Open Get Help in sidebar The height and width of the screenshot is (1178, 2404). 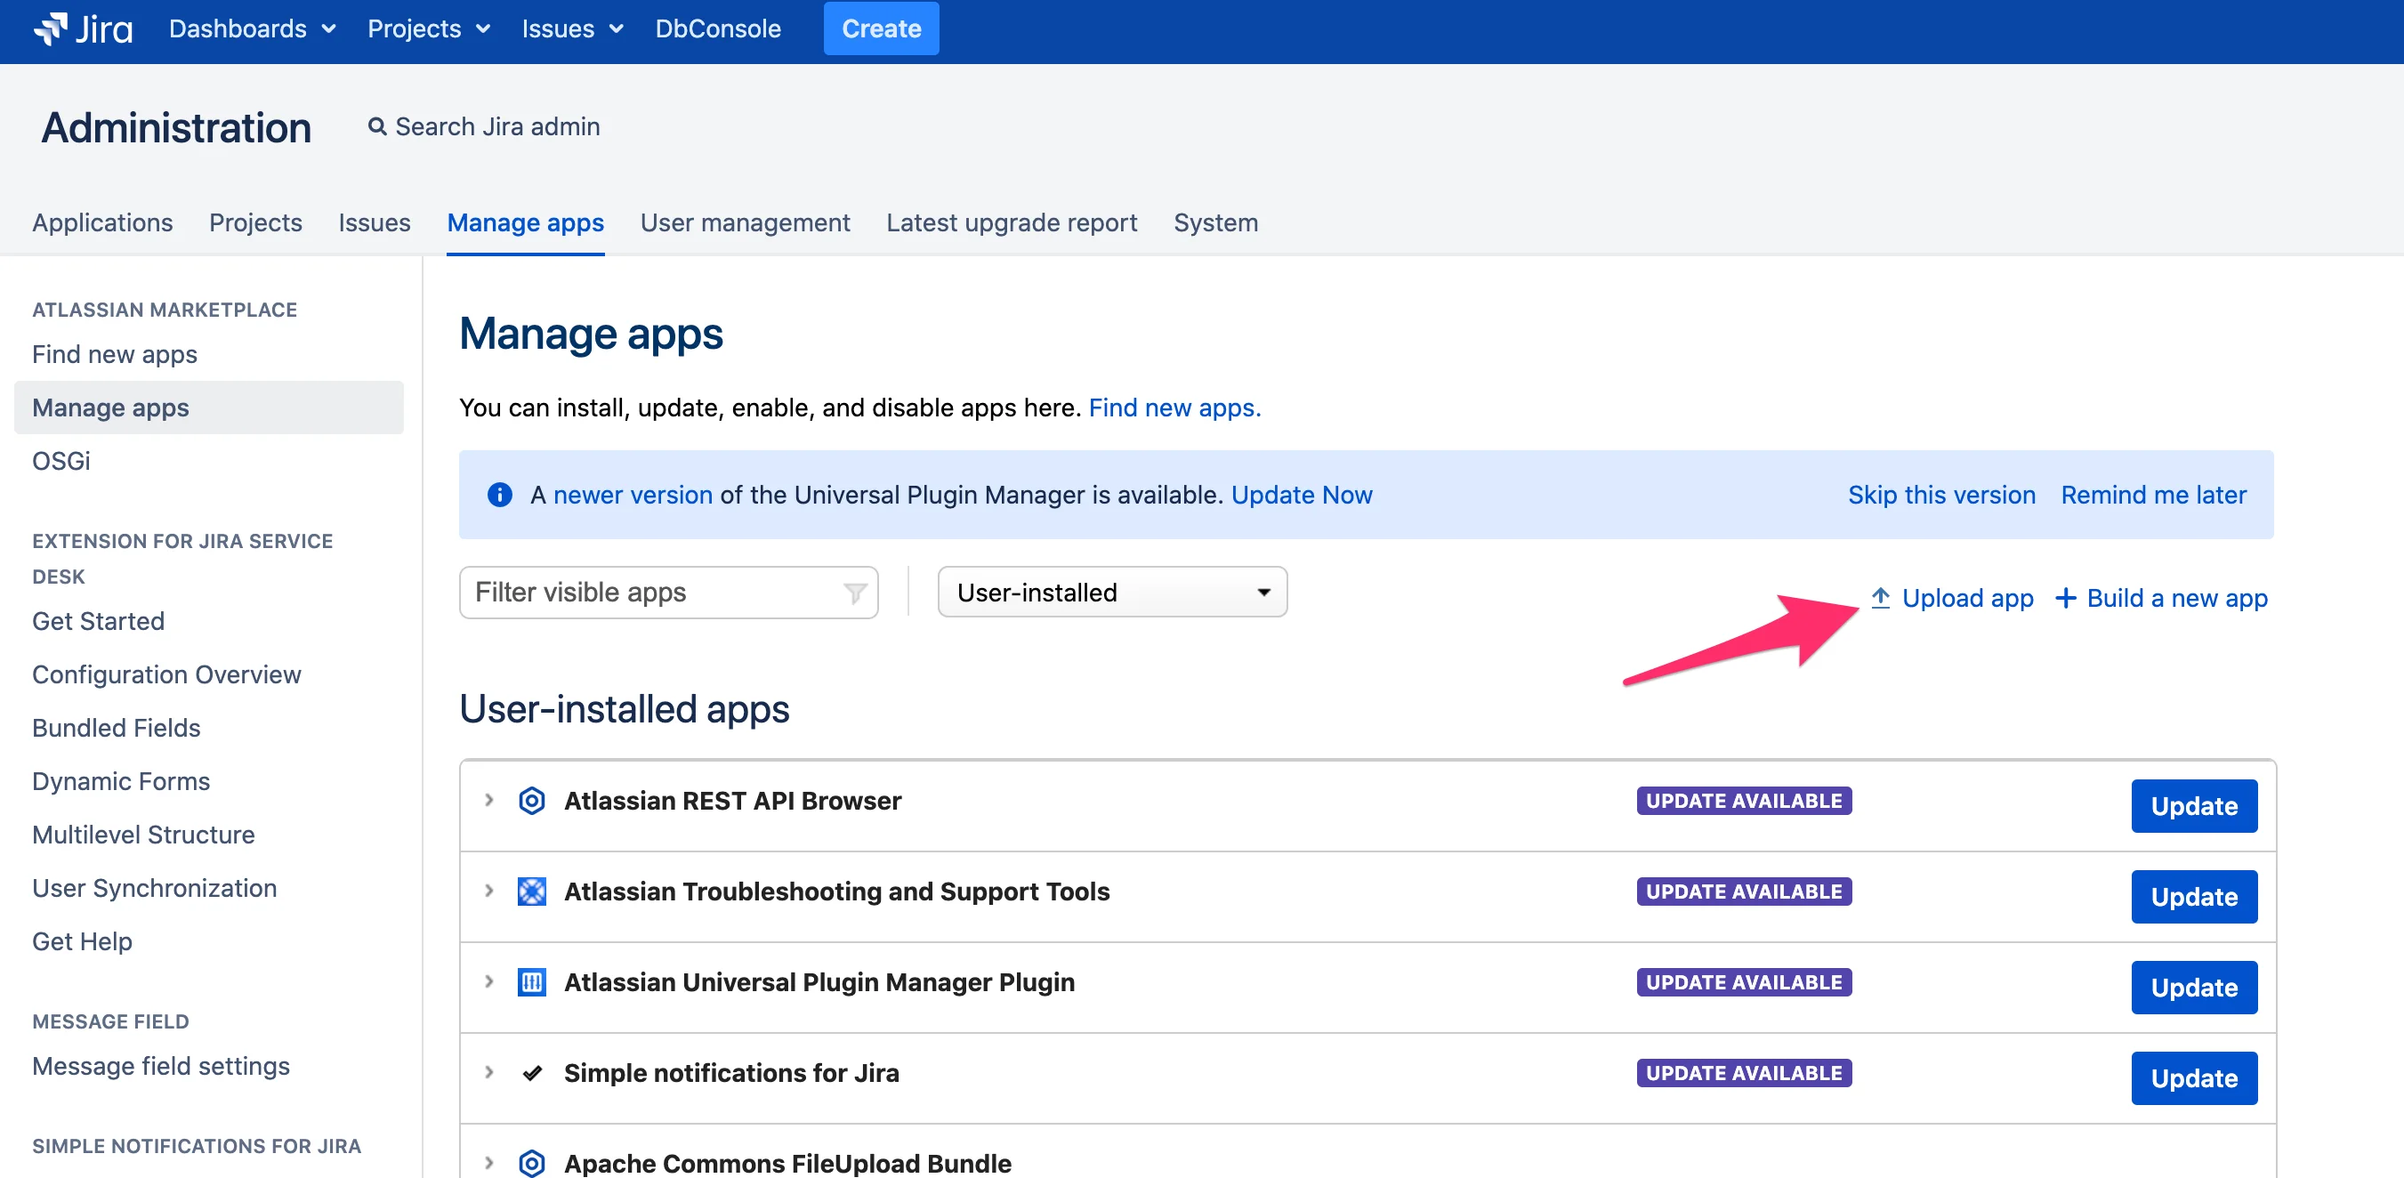82,941
